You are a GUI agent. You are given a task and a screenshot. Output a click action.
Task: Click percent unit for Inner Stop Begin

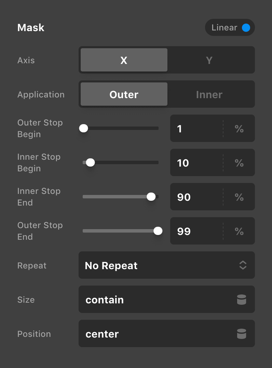239,163
